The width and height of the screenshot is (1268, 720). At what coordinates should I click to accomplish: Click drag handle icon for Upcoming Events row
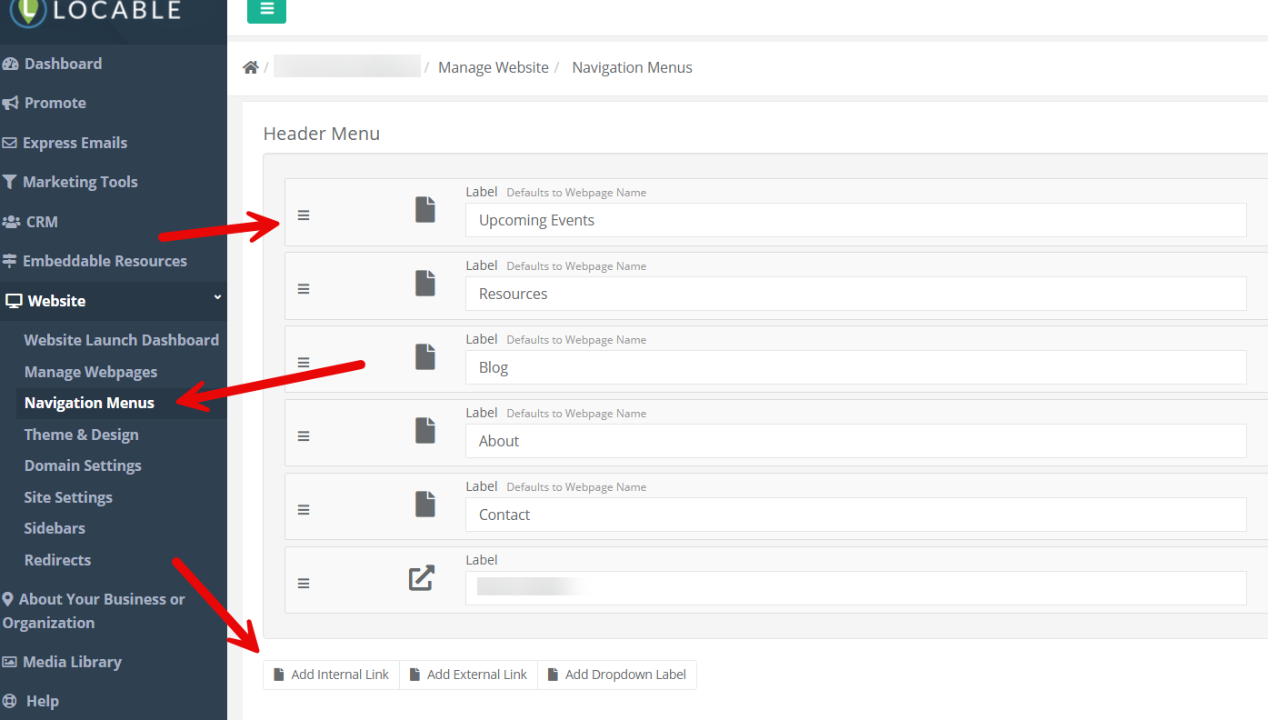click(x=304, y=215)
